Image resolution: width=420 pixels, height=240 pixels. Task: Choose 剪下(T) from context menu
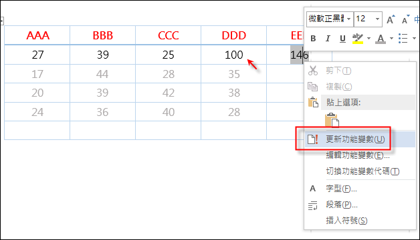pyautogui.click(x=360, y=71)
